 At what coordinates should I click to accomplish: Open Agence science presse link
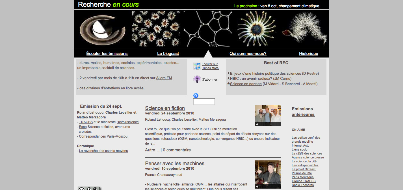click(308, 157)
